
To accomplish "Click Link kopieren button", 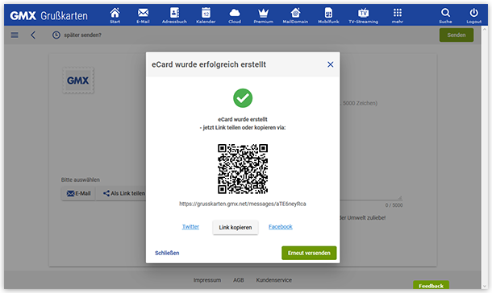I will 236,227.
